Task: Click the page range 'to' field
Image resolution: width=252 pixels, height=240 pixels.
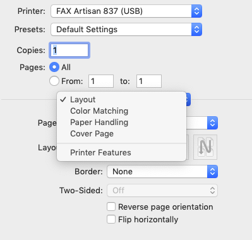Action: point(149,81)
